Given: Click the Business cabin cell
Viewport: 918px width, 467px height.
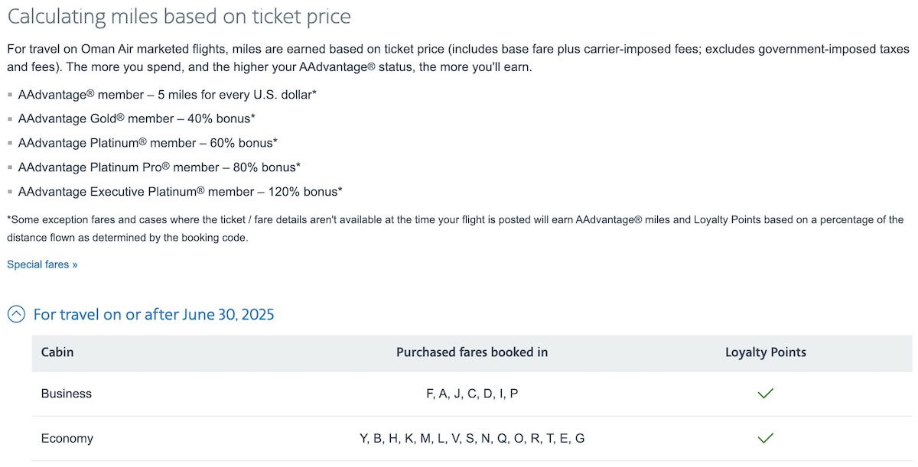Looking at the screenshot, I should (67, 394).
